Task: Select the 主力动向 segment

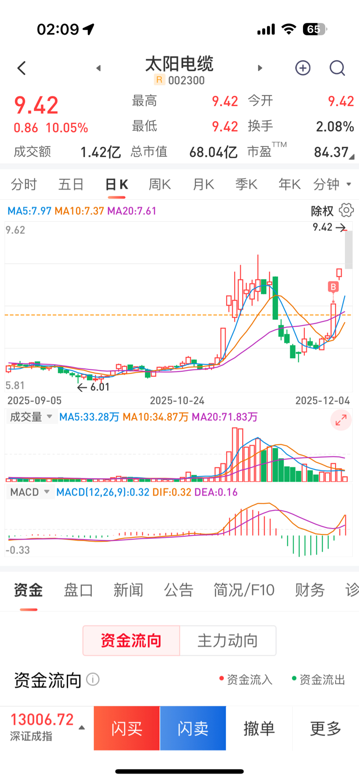Action: tap(228, 640)
